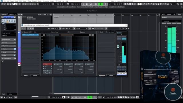Click Play in the bottom transport bar
This screenshot has height=103, width=183.
pos(90,97)
